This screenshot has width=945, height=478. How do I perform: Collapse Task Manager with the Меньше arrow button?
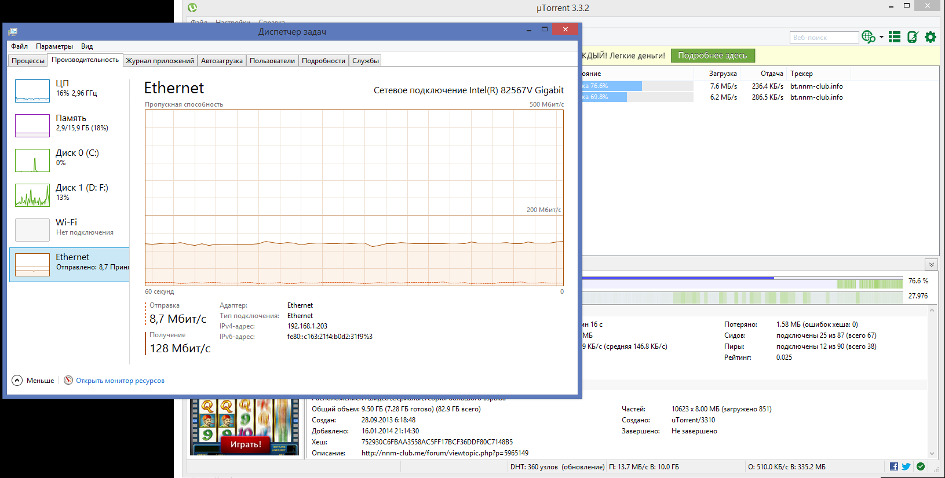coord(17,380)
